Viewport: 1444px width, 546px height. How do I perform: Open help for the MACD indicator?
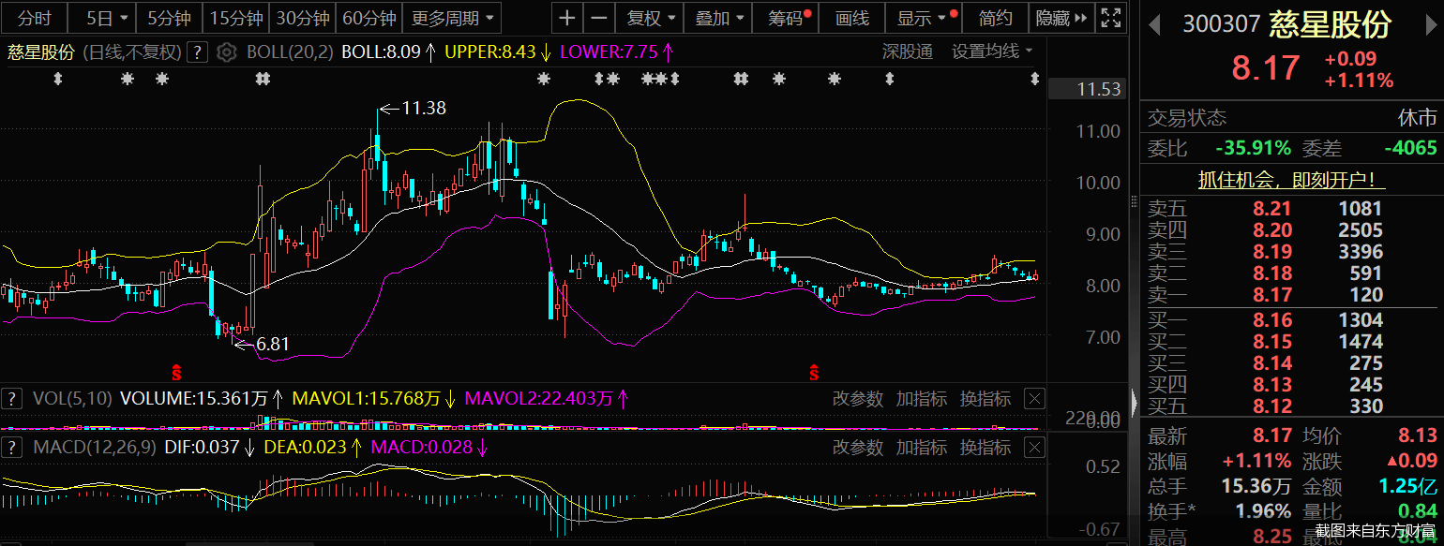(x=12, y=448)
